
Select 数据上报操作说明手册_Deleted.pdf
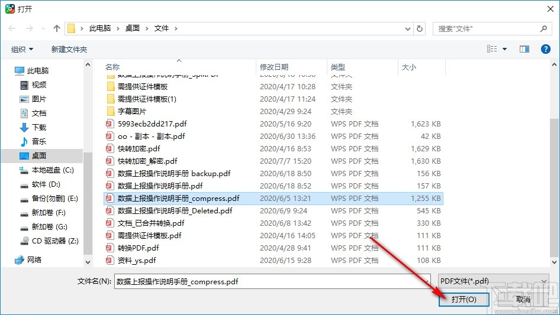175,211
